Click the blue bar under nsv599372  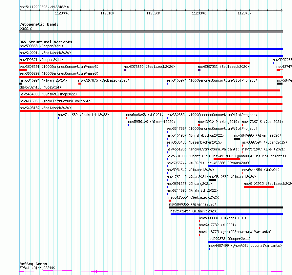pos(245,242)
